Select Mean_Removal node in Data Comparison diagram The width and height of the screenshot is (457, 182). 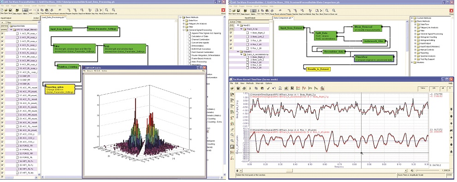click(367, 28)
